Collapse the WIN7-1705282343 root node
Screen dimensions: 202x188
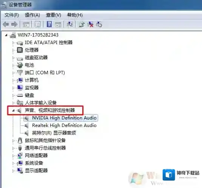tap(6, 35)
